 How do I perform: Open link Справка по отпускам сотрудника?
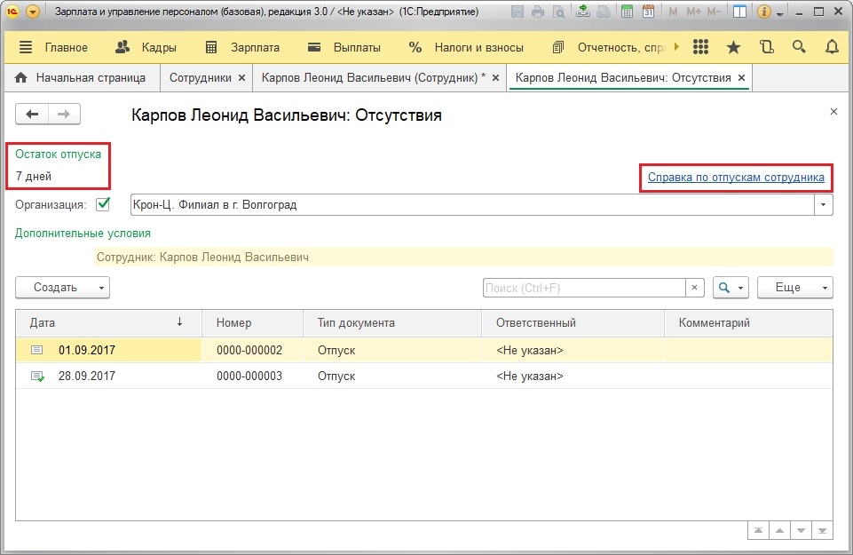[736, 178]
